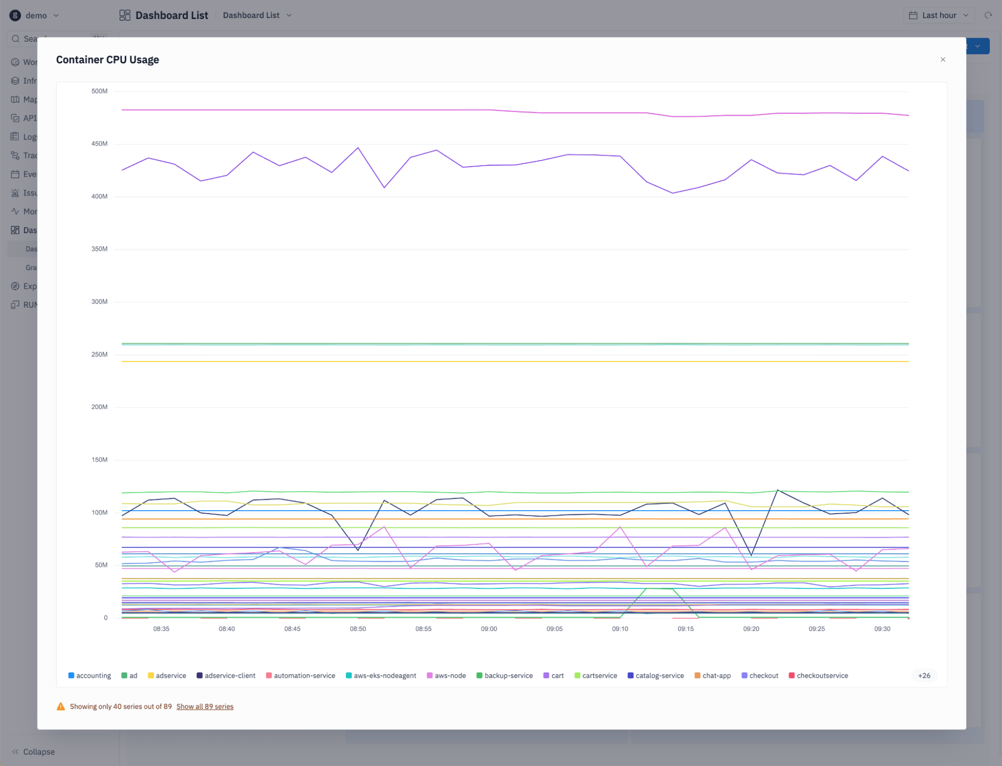
Task: Click the refresh icon beside Last hour
Action: pyautogui.click(x=988, y=16)
